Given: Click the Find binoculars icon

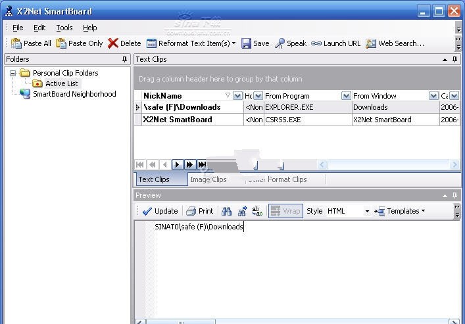Looking at the screenshot, I should point(226,211).
